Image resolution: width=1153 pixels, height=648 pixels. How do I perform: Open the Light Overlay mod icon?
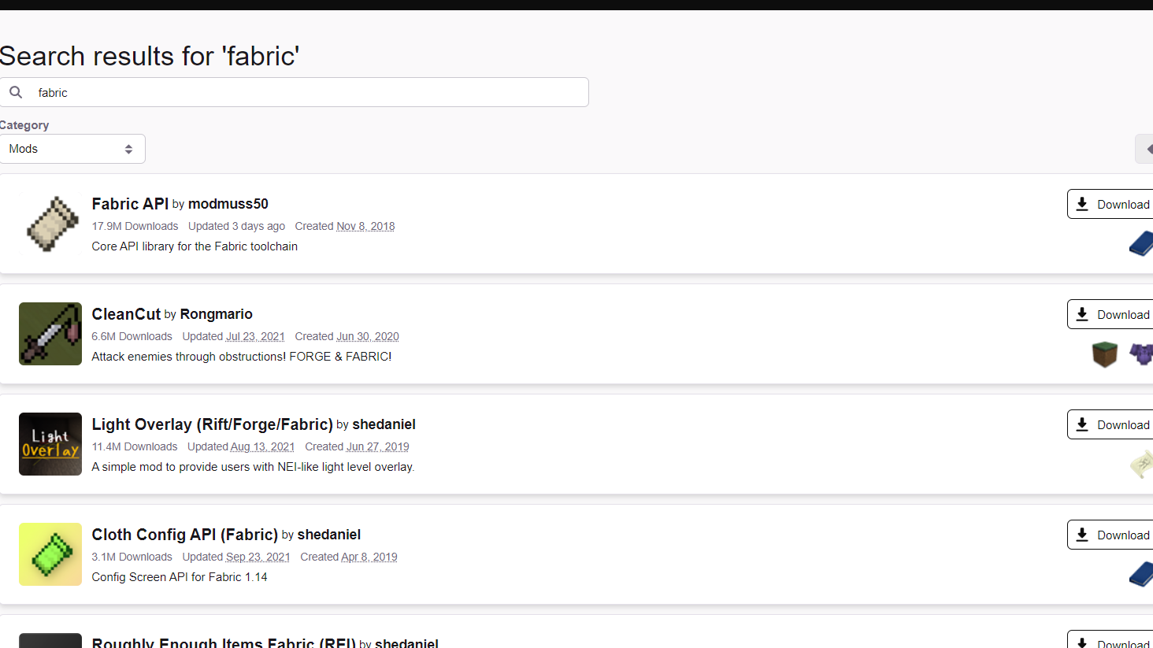pyautogui.click(x=50, y=443)
